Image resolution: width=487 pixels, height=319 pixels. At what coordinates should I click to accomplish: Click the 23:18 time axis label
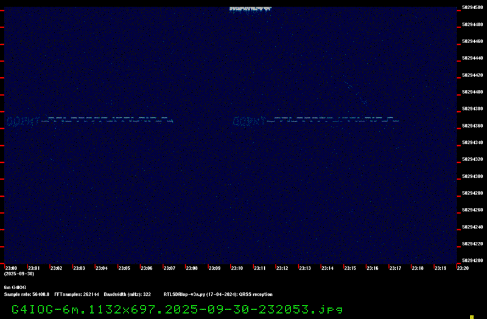[x=418, y=268]
